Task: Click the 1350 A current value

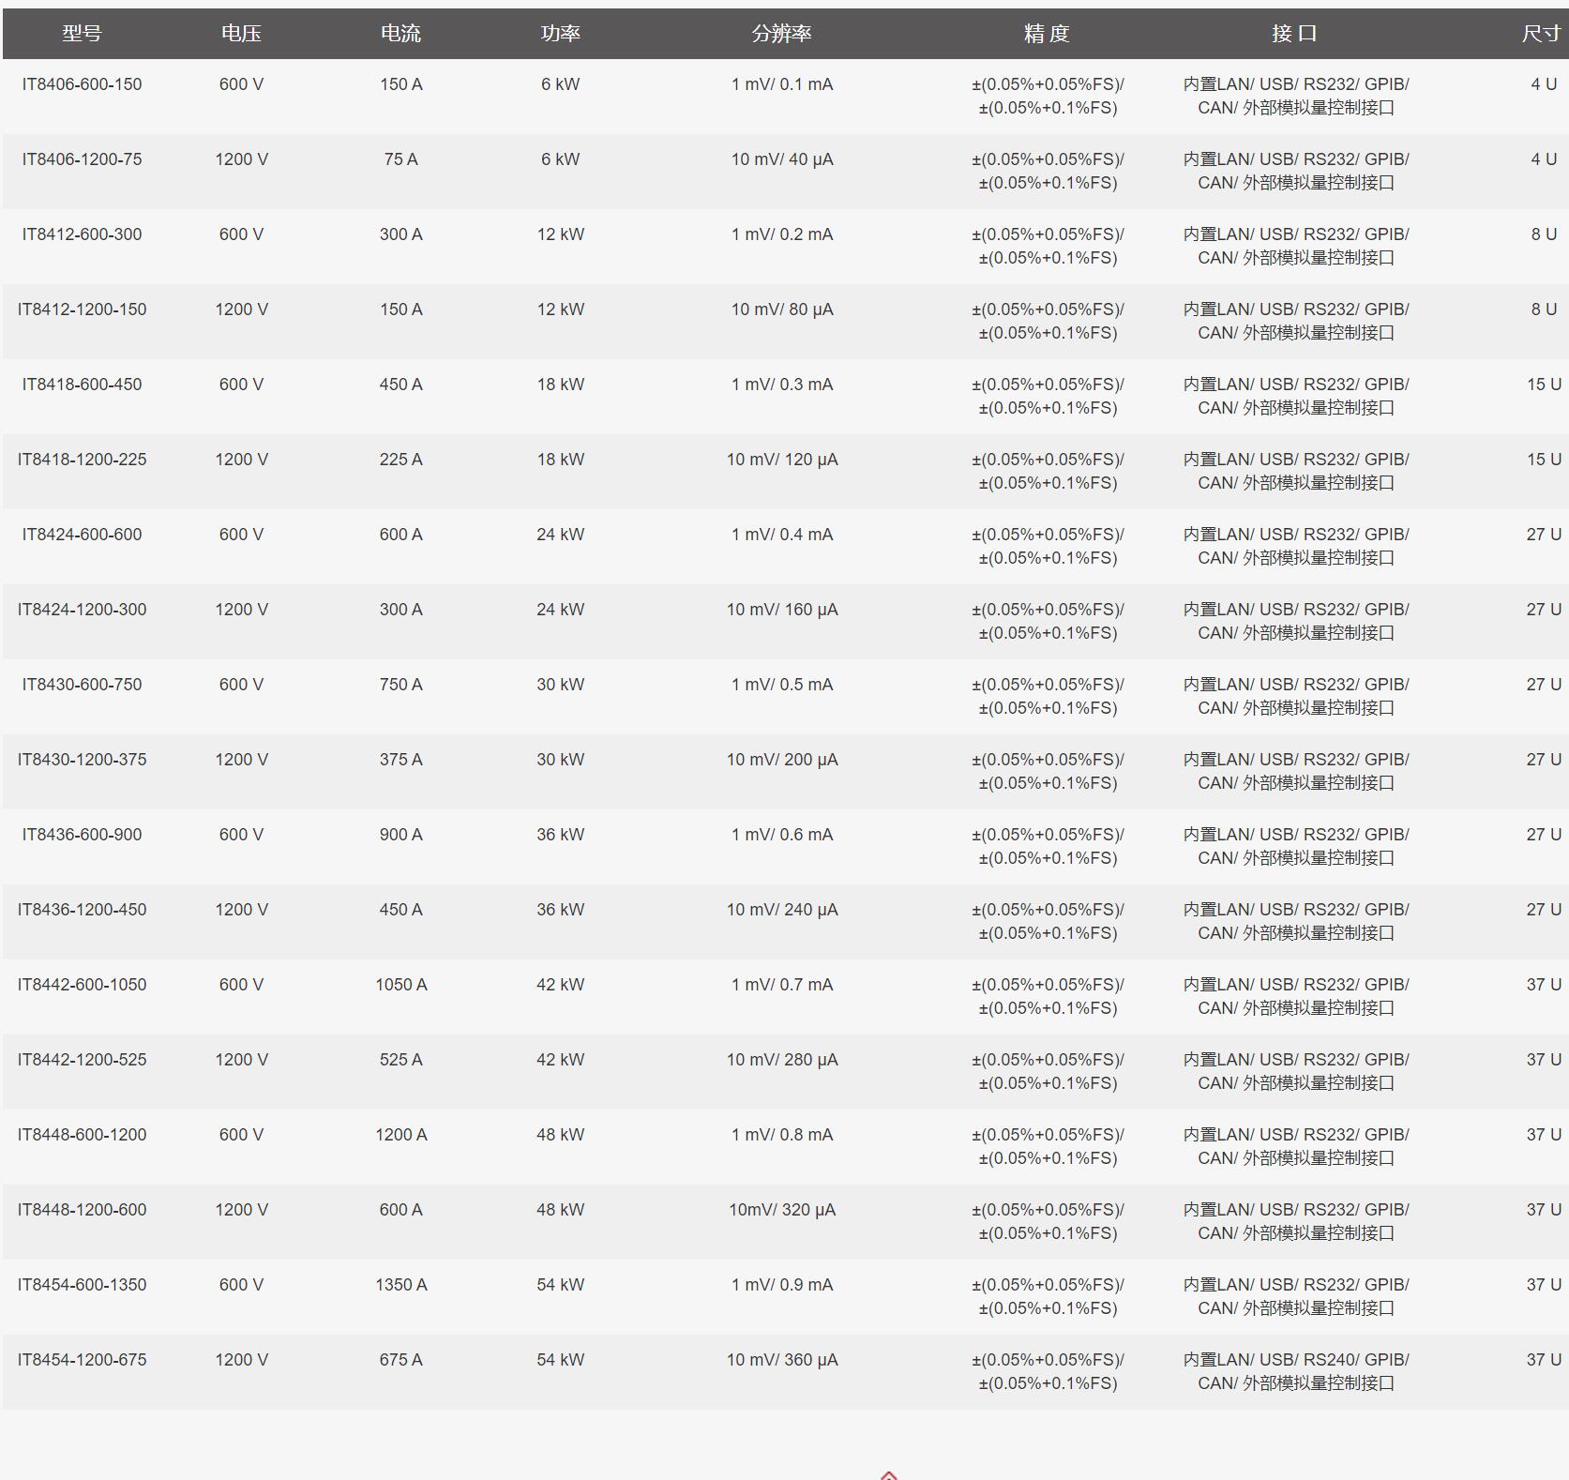Action: click(x=400, y=1285)
